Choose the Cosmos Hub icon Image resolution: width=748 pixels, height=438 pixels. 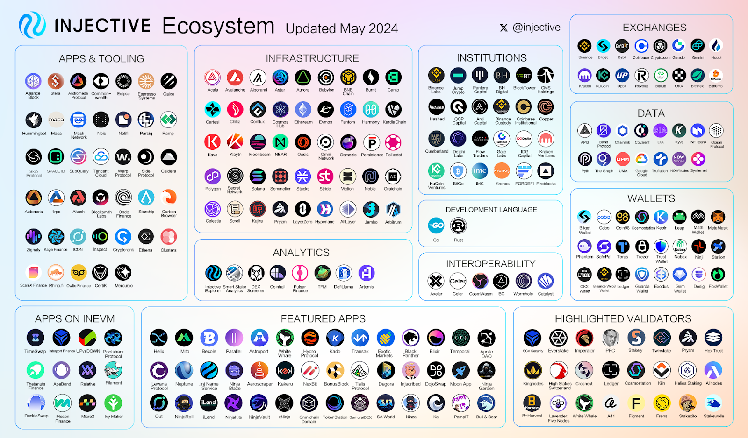280,110
